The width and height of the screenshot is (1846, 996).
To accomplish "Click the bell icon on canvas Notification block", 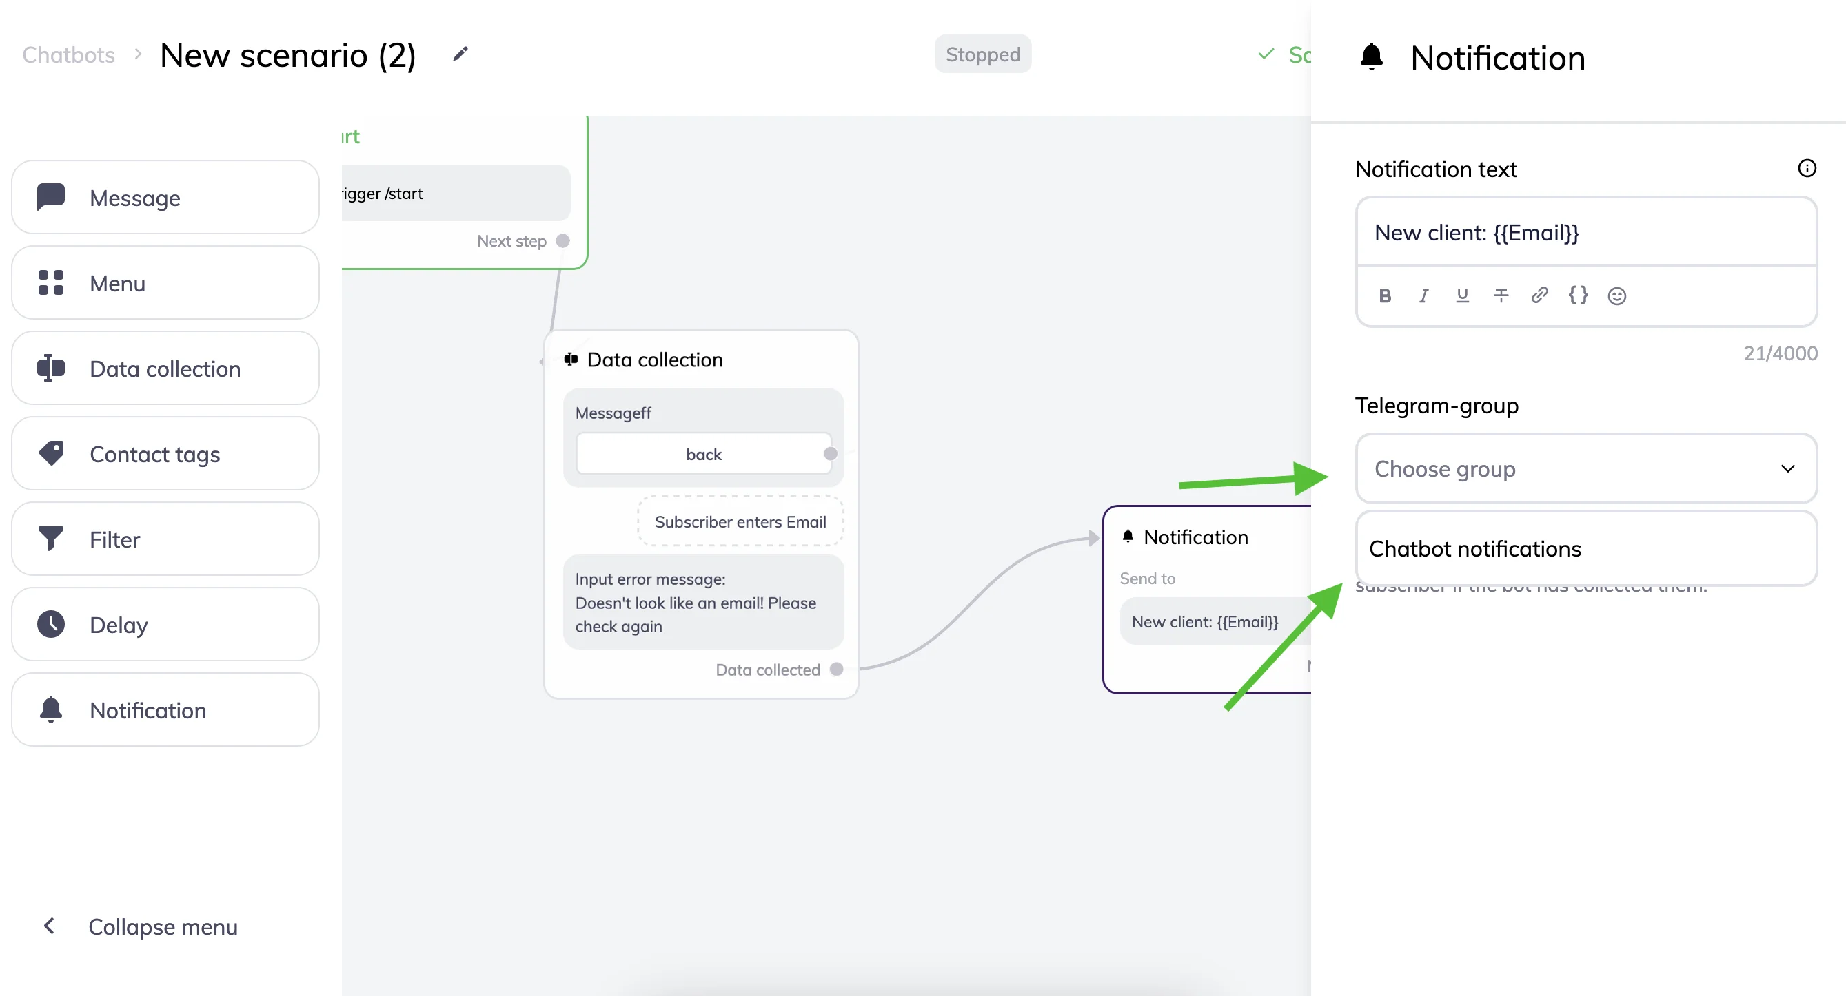I will point(1128,537).
